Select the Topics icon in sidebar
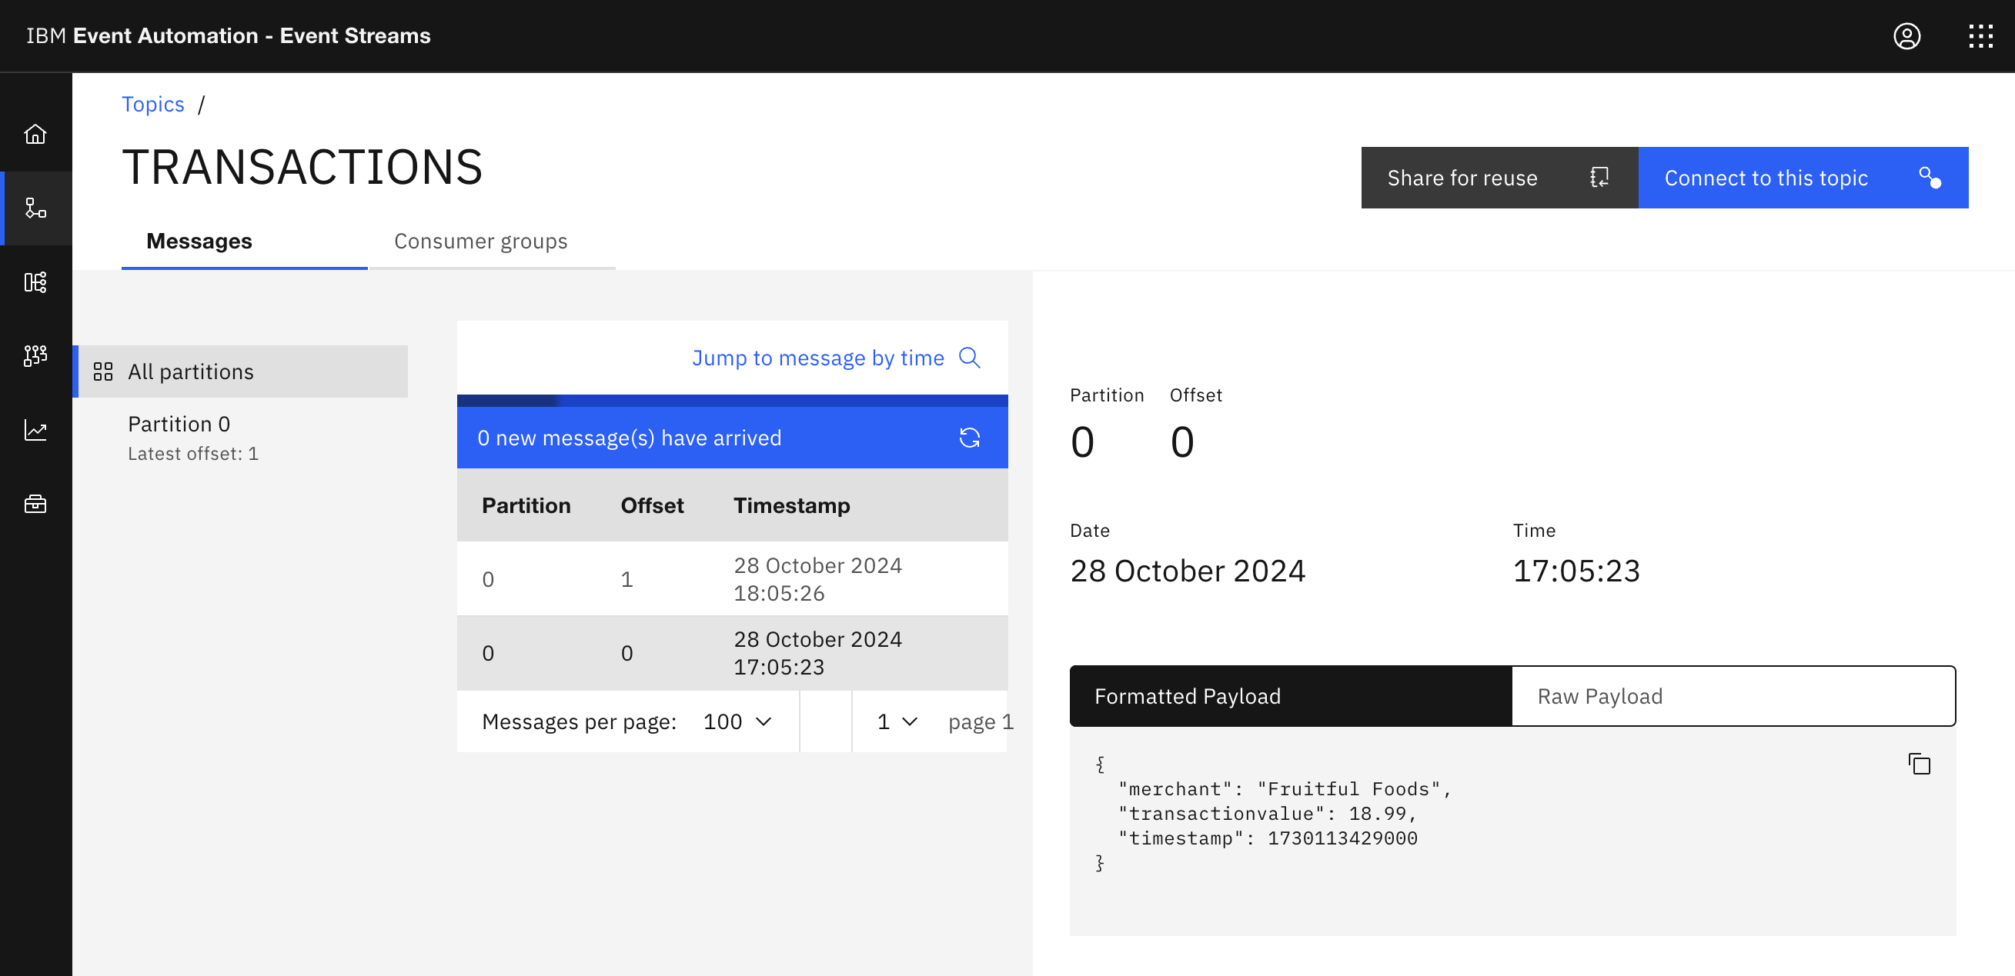The height and width of the screenshot is (976, 2015). point(35,208)
